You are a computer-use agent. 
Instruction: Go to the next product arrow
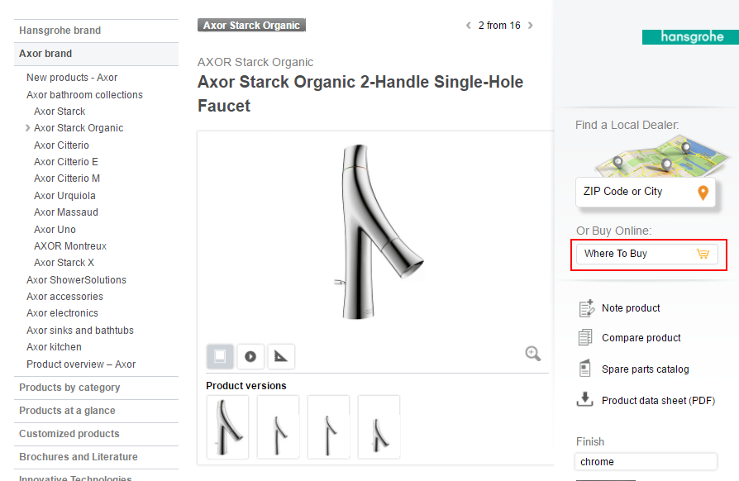[531, 26]
